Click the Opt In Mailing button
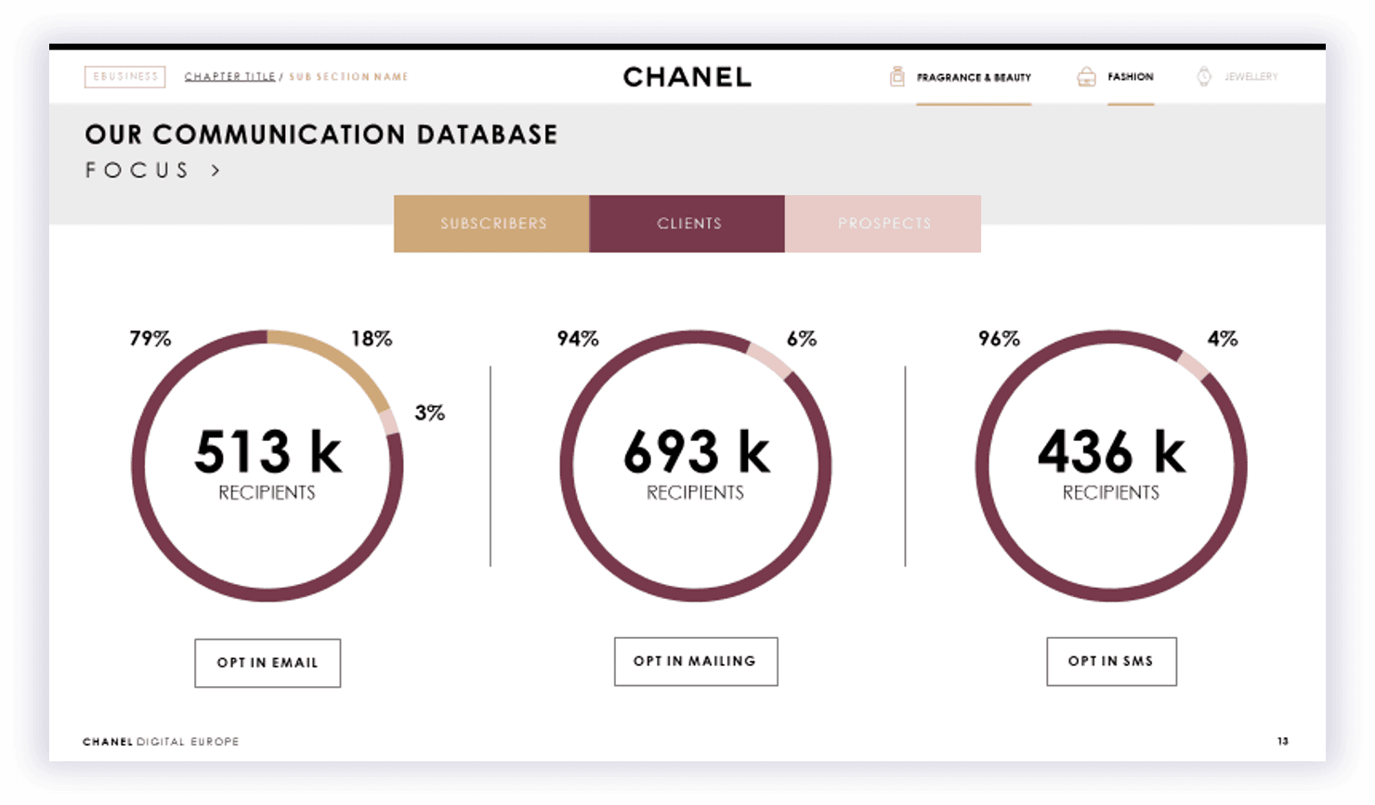This screenshot has width=1375, height=805. click(x=695, y=661)
